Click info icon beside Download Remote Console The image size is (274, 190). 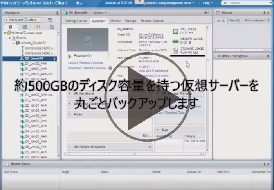(x=110, y=68)
